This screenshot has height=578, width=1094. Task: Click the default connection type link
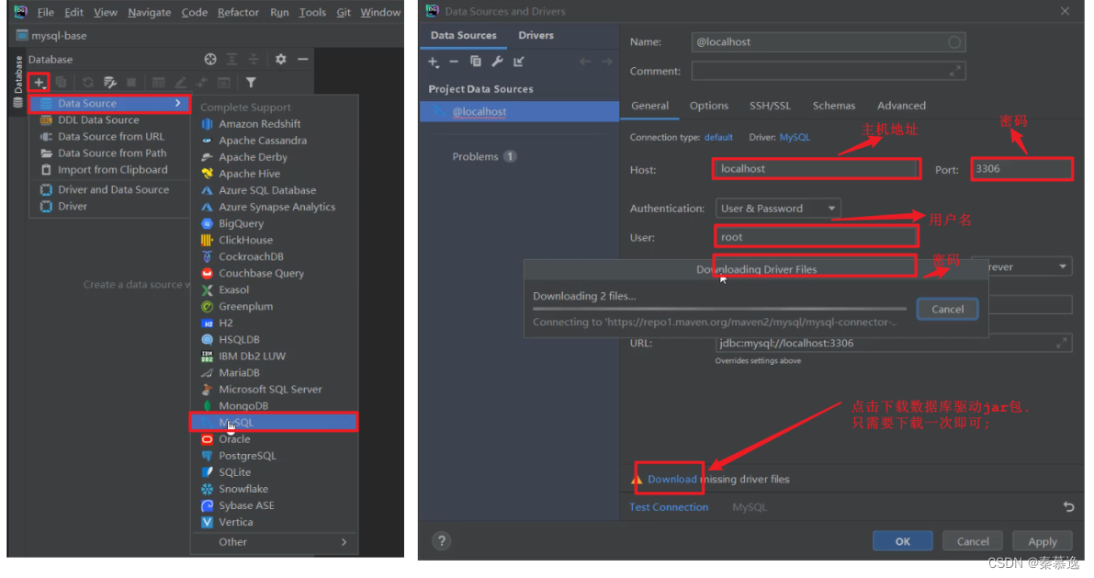click(x=718, y=138)
